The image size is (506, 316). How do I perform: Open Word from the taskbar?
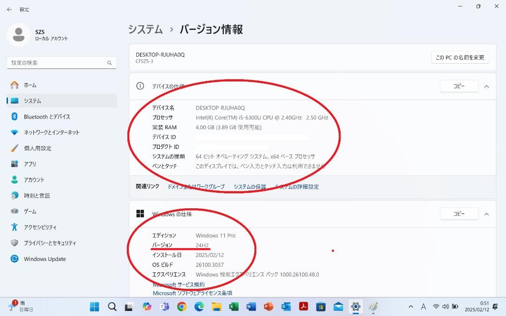(x=250, y=307)
